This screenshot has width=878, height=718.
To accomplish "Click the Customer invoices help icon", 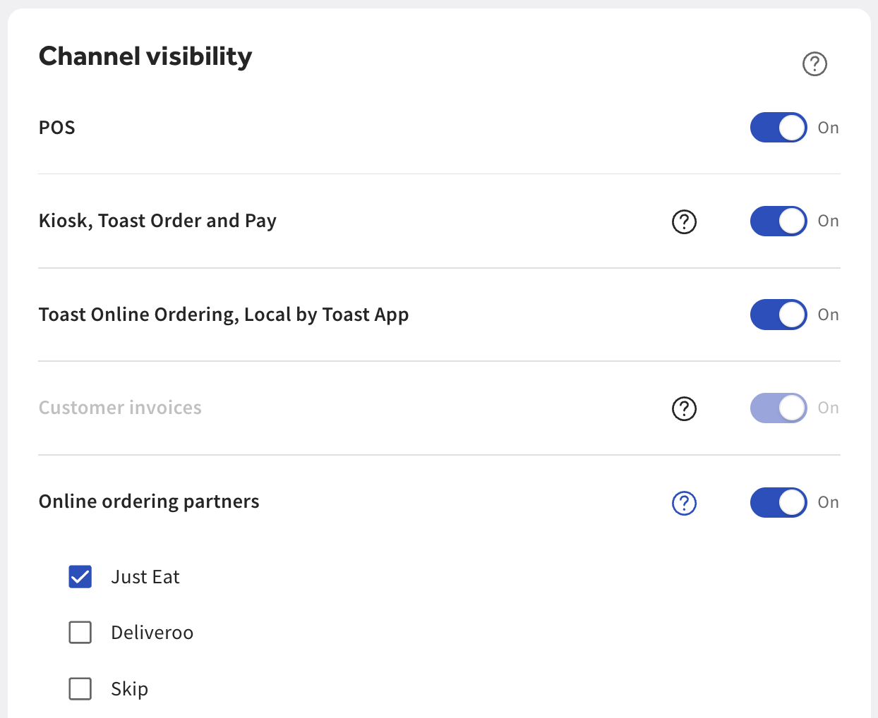I will click(684, 408).
